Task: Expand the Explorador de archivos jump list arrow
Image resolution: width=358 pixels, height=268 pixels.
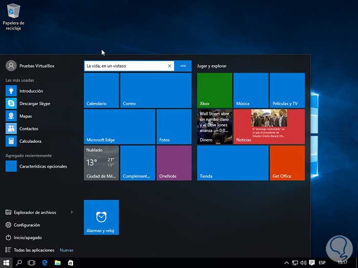Action: click(x=72, y=212)
